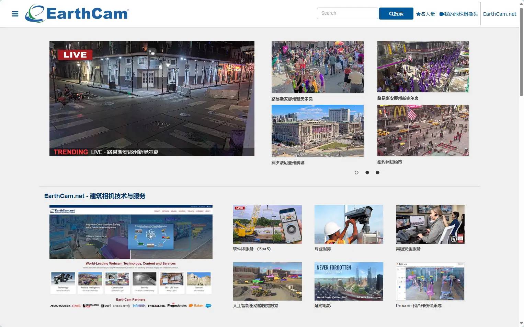Select the second carousel pagination dot
This screenshot has height=327, width=524.
pyautogui.click(x=367, y=172)
